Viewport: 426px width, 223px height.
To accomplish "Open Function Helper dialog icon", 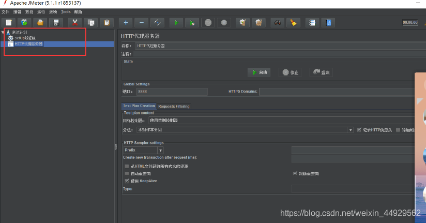I will (x=312, y=23).
